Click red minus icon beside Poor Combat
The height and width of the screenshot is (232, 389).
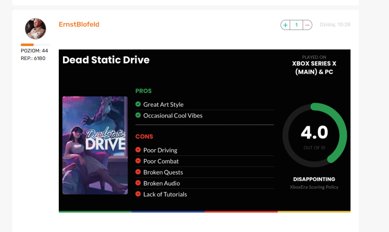click(x=138, y=161)
